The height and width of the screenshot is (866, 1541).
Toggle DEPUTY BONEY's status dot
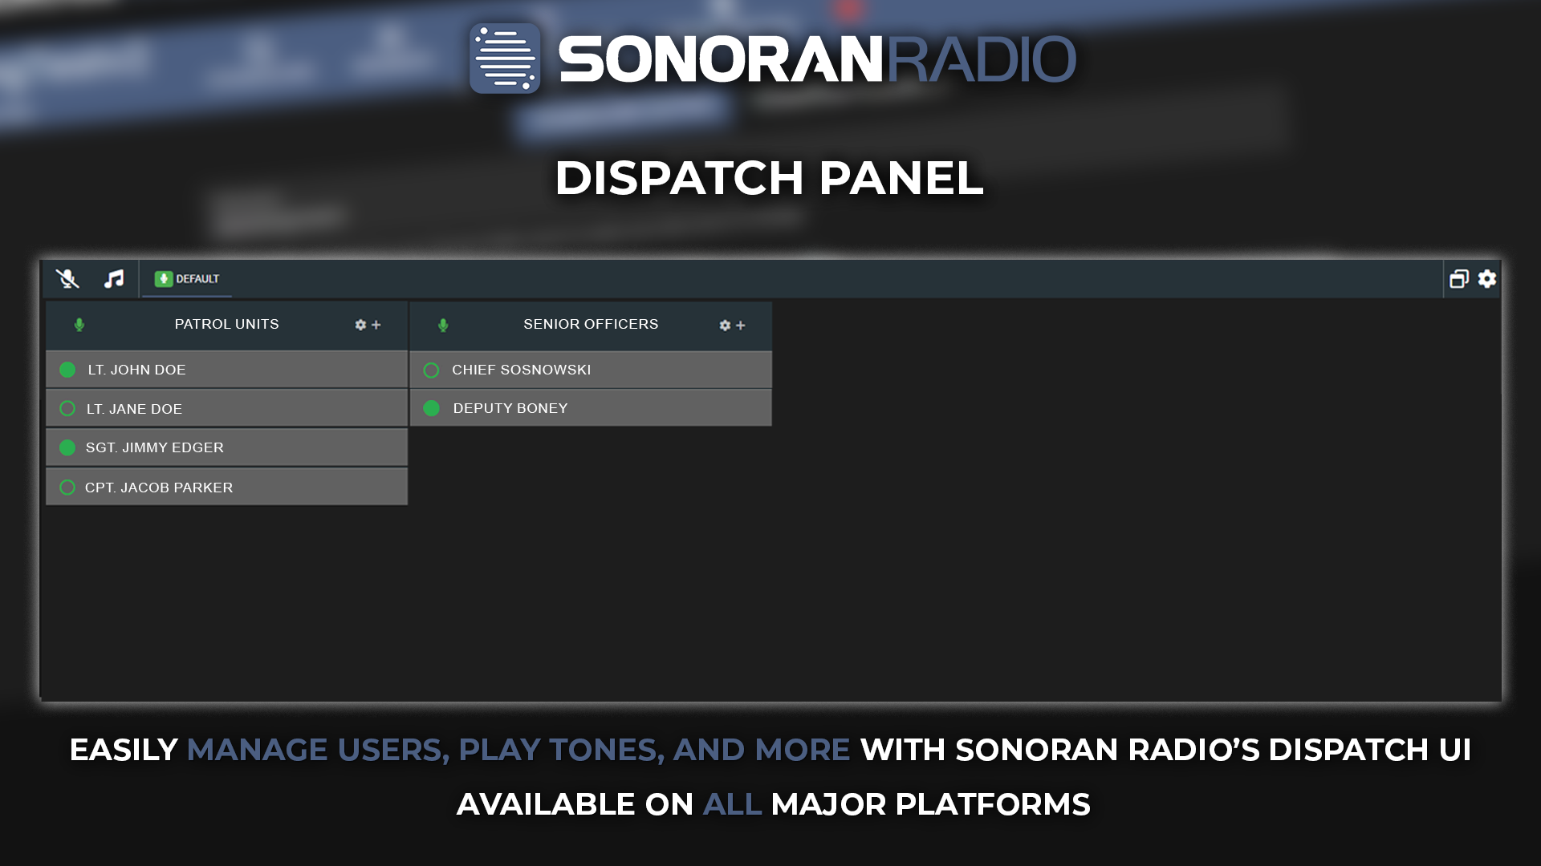[x=431, y=408]
